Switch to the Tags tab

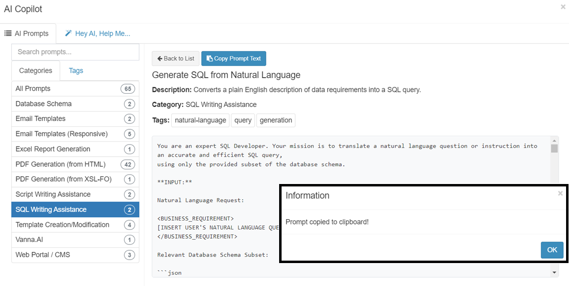click(x=76, y=70)
